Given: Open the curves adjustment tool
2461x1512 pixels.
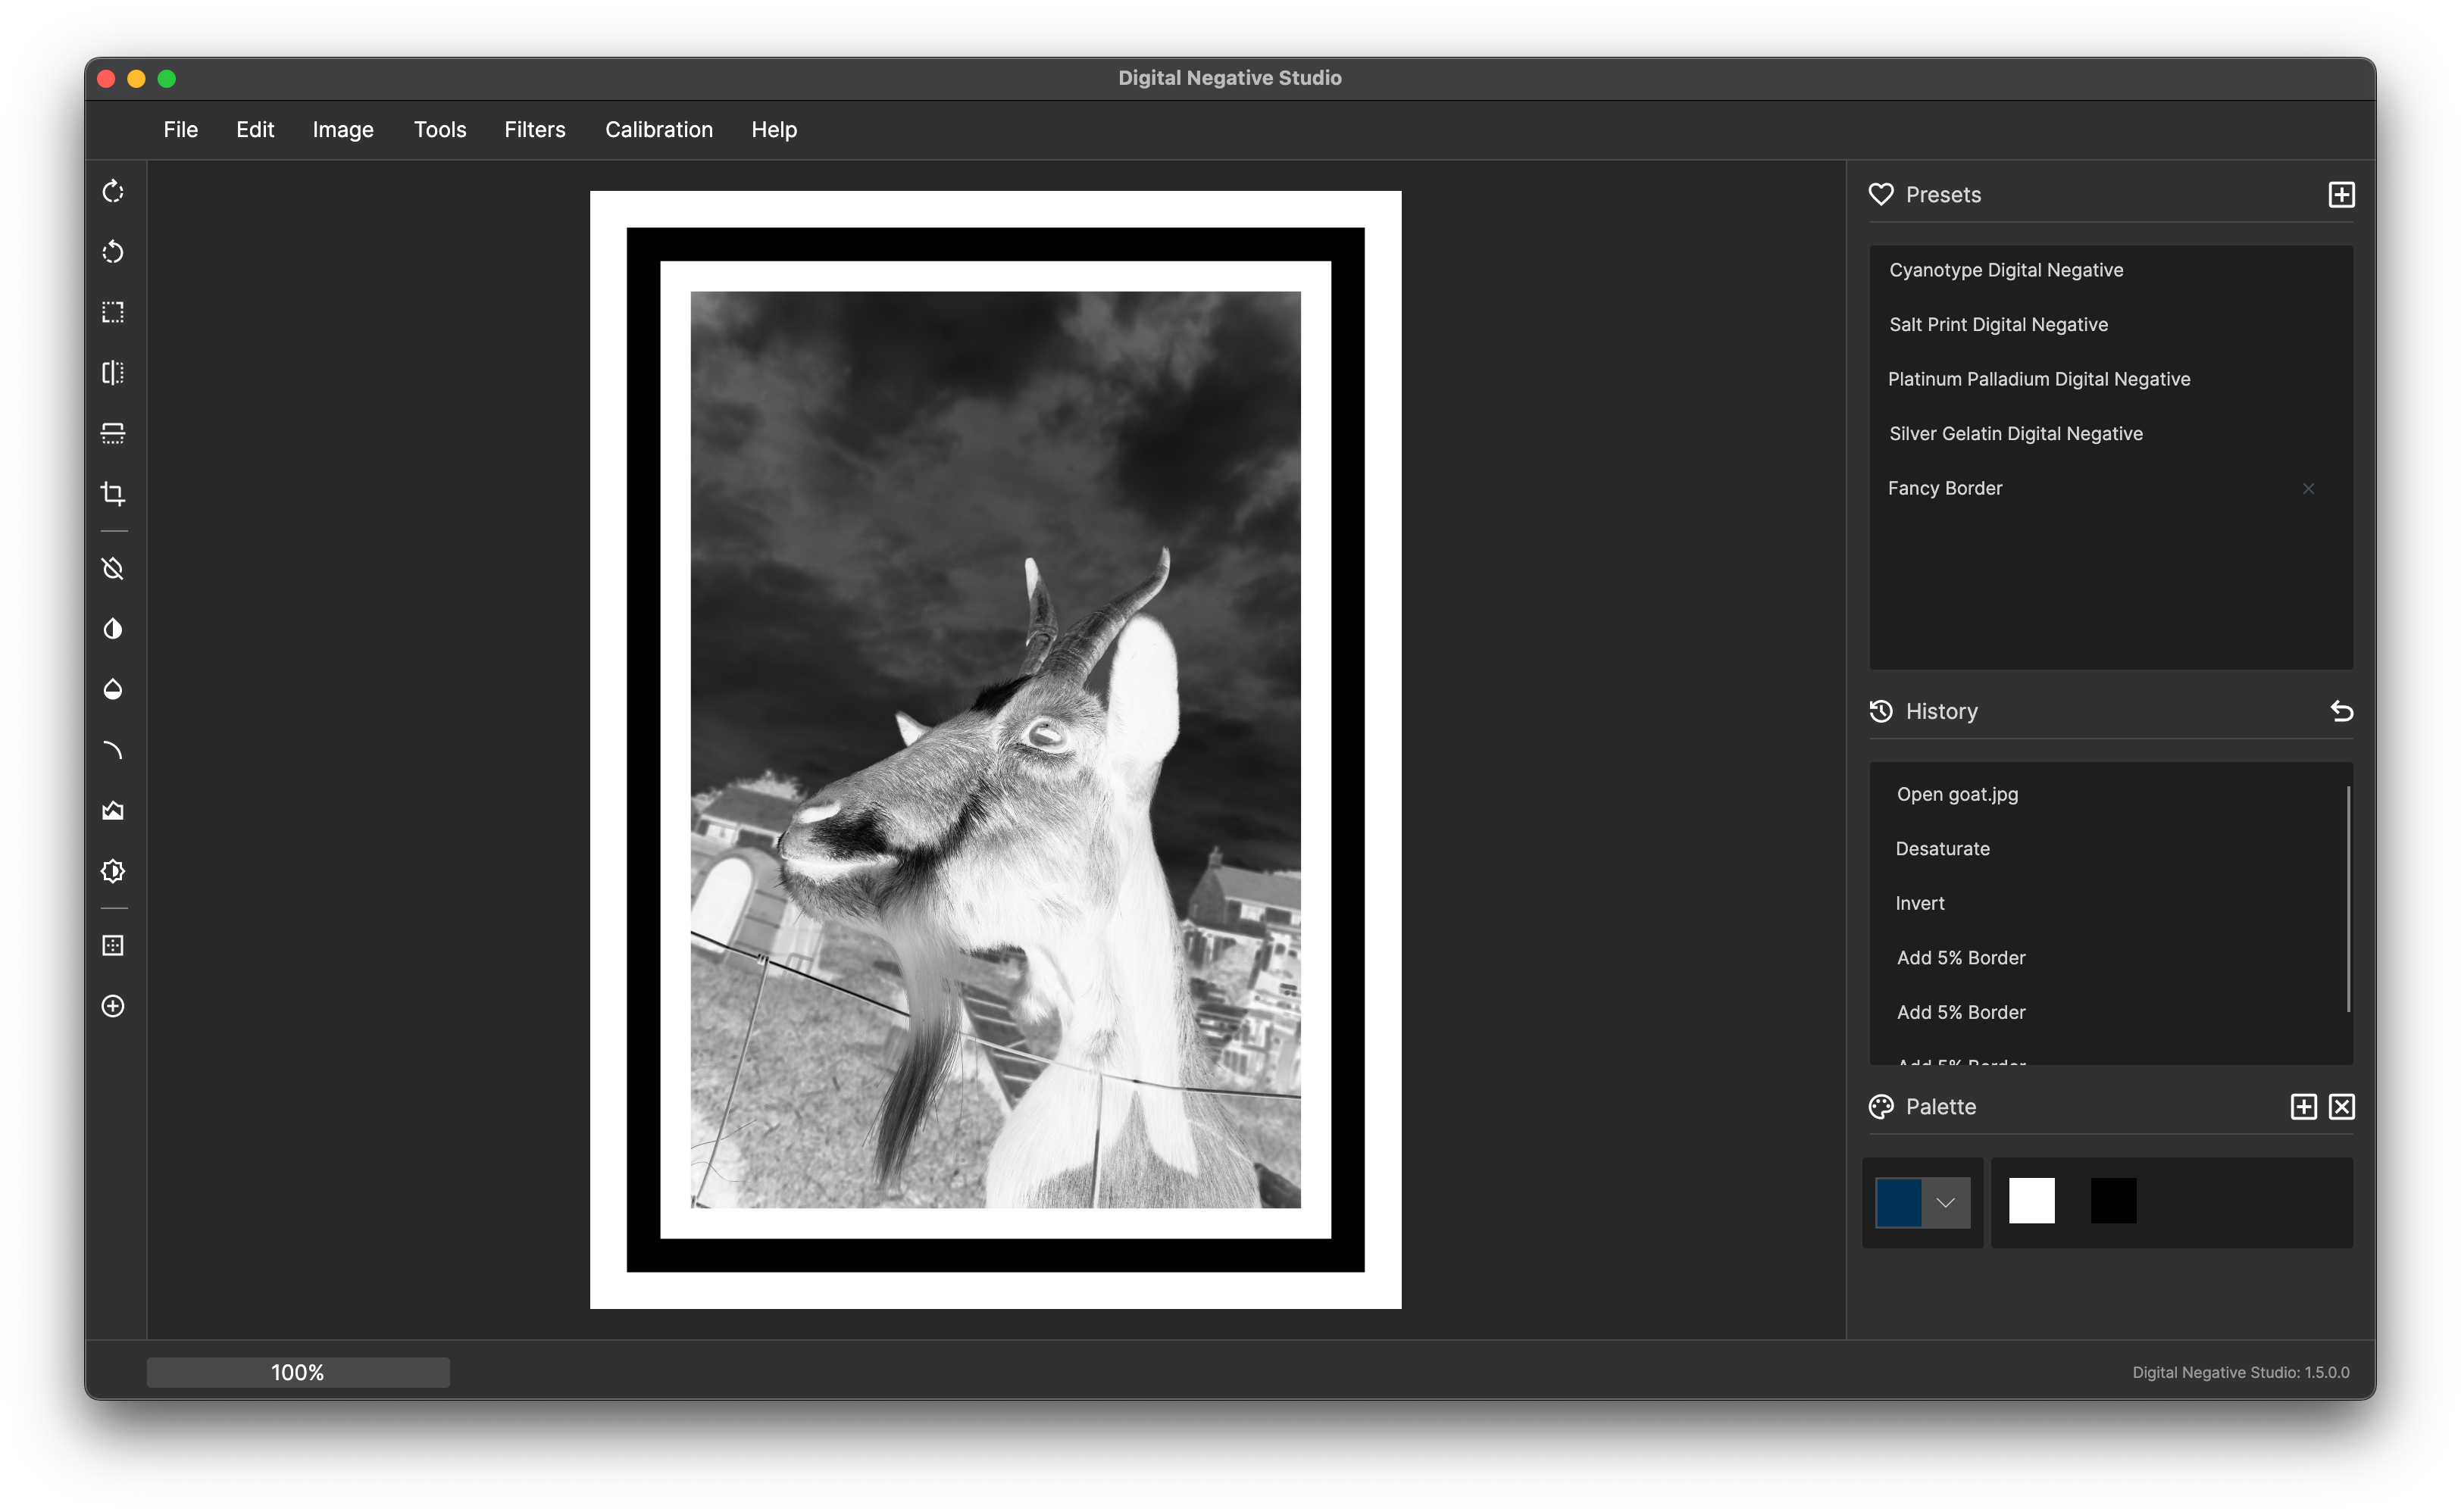Looking at the screenshot, I should 113,749.
